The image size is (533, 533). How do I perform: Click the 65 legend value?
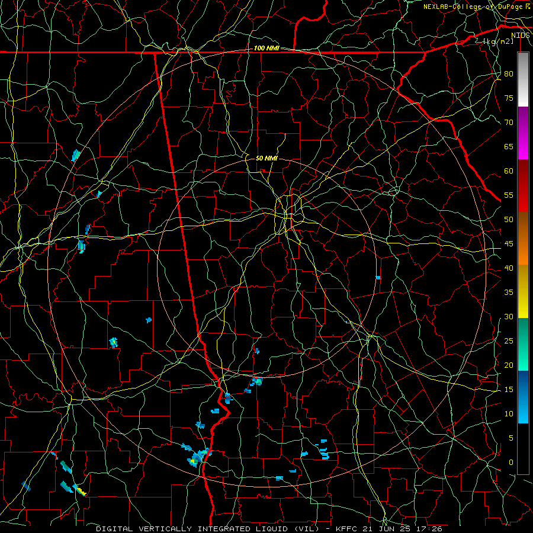coord(509,147)
